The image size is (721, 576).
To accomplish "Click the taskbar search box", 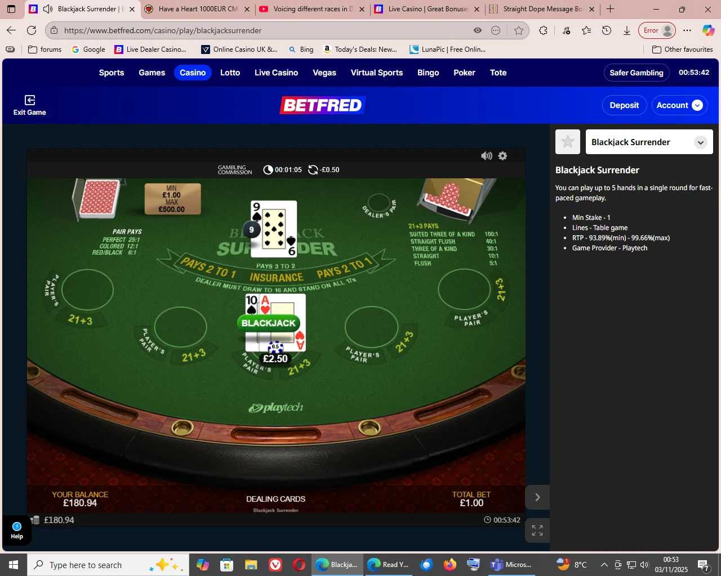I will (x=108, y=565).
